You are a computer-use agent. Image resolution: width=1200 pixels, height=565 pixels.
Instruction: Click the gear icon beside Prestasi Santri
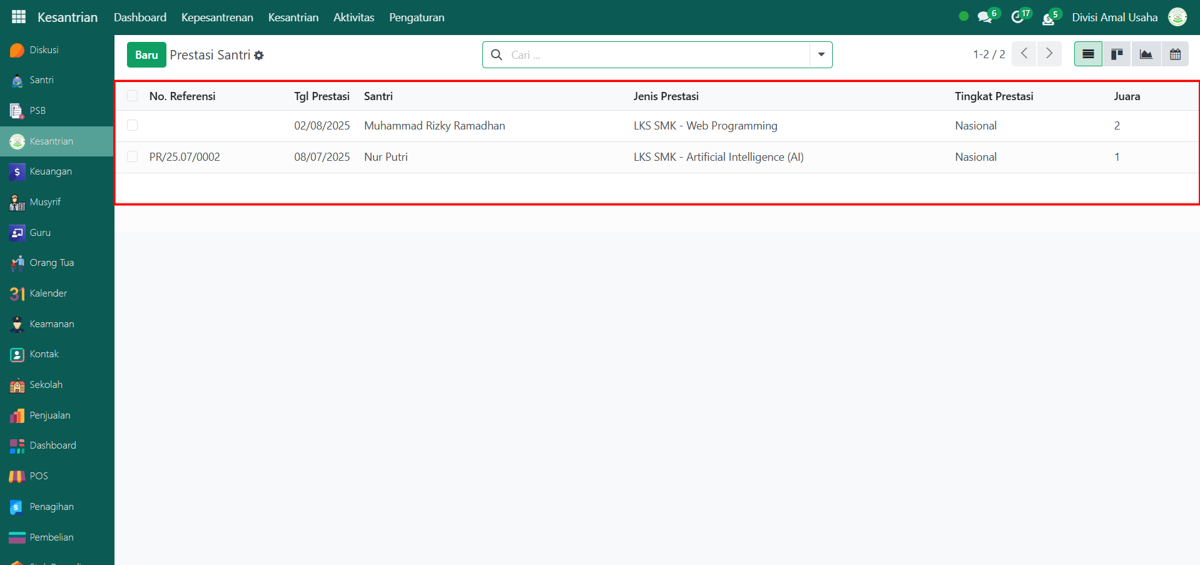(259, 56)
